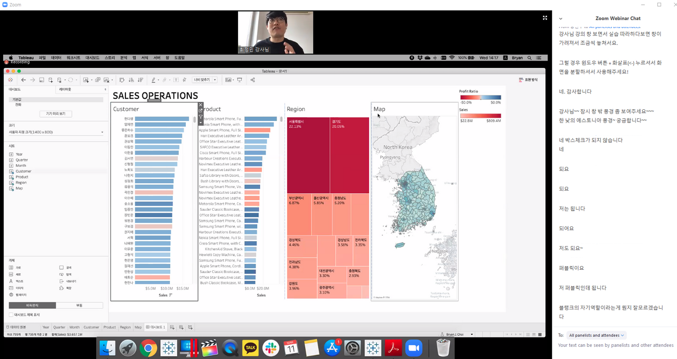This screenshot has width=677, height=359.
Task: Click the save icon in Tableau toolbar
Action: (x=41, y=80)
